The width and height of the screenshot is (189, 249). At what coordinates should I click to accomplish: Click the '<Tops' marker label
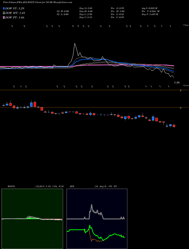point(186,25)
